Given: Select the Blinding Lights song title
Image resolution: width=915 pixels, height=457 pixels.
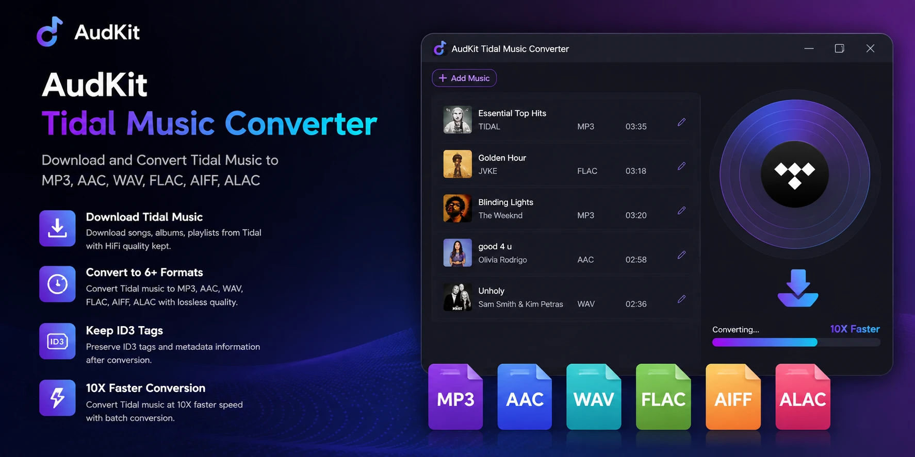Looking at the screenshot, I should pyautogui.click(x=505, y=202).
